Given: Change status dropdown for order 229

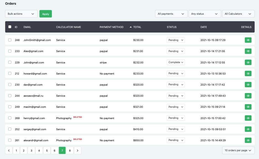Looking at the screenshot, I should (176, 62).
